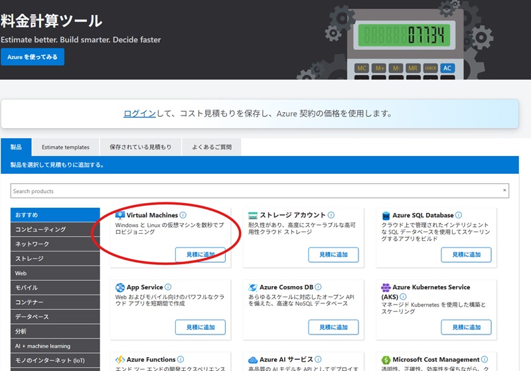The image size is (531, 371).
Task: Open the よくあるご質問 tab
Action: click(x=211, y=147)
